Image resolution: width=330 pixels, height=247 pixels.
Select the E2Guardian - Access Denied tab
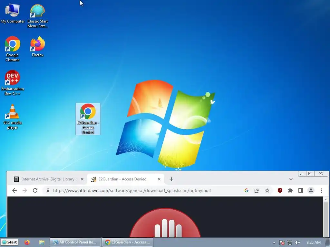tap(126, 179)
